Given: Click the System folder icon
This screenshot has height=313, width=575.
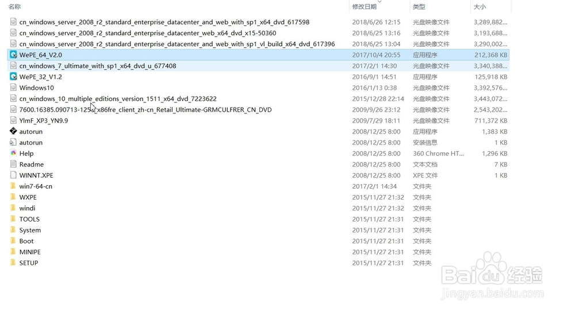Looking at the screenshot, I should pyautogui.click(x=13, y=230).
